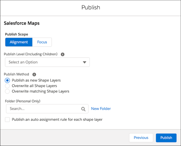The image size is (181, 146).
Task: Click the blue Publish button
Action: click(166, 138)
